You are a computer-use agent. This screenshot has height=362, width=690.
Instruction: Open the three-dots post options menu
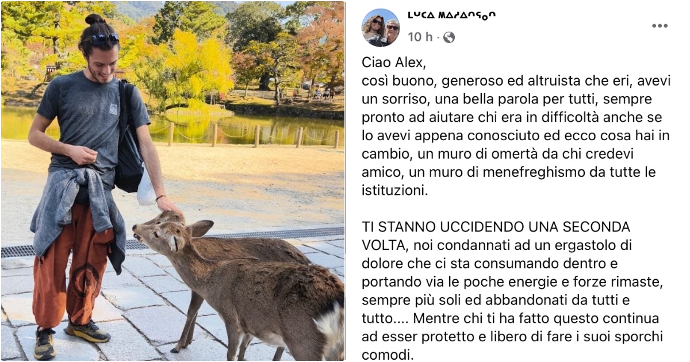[x=660, y=26]
